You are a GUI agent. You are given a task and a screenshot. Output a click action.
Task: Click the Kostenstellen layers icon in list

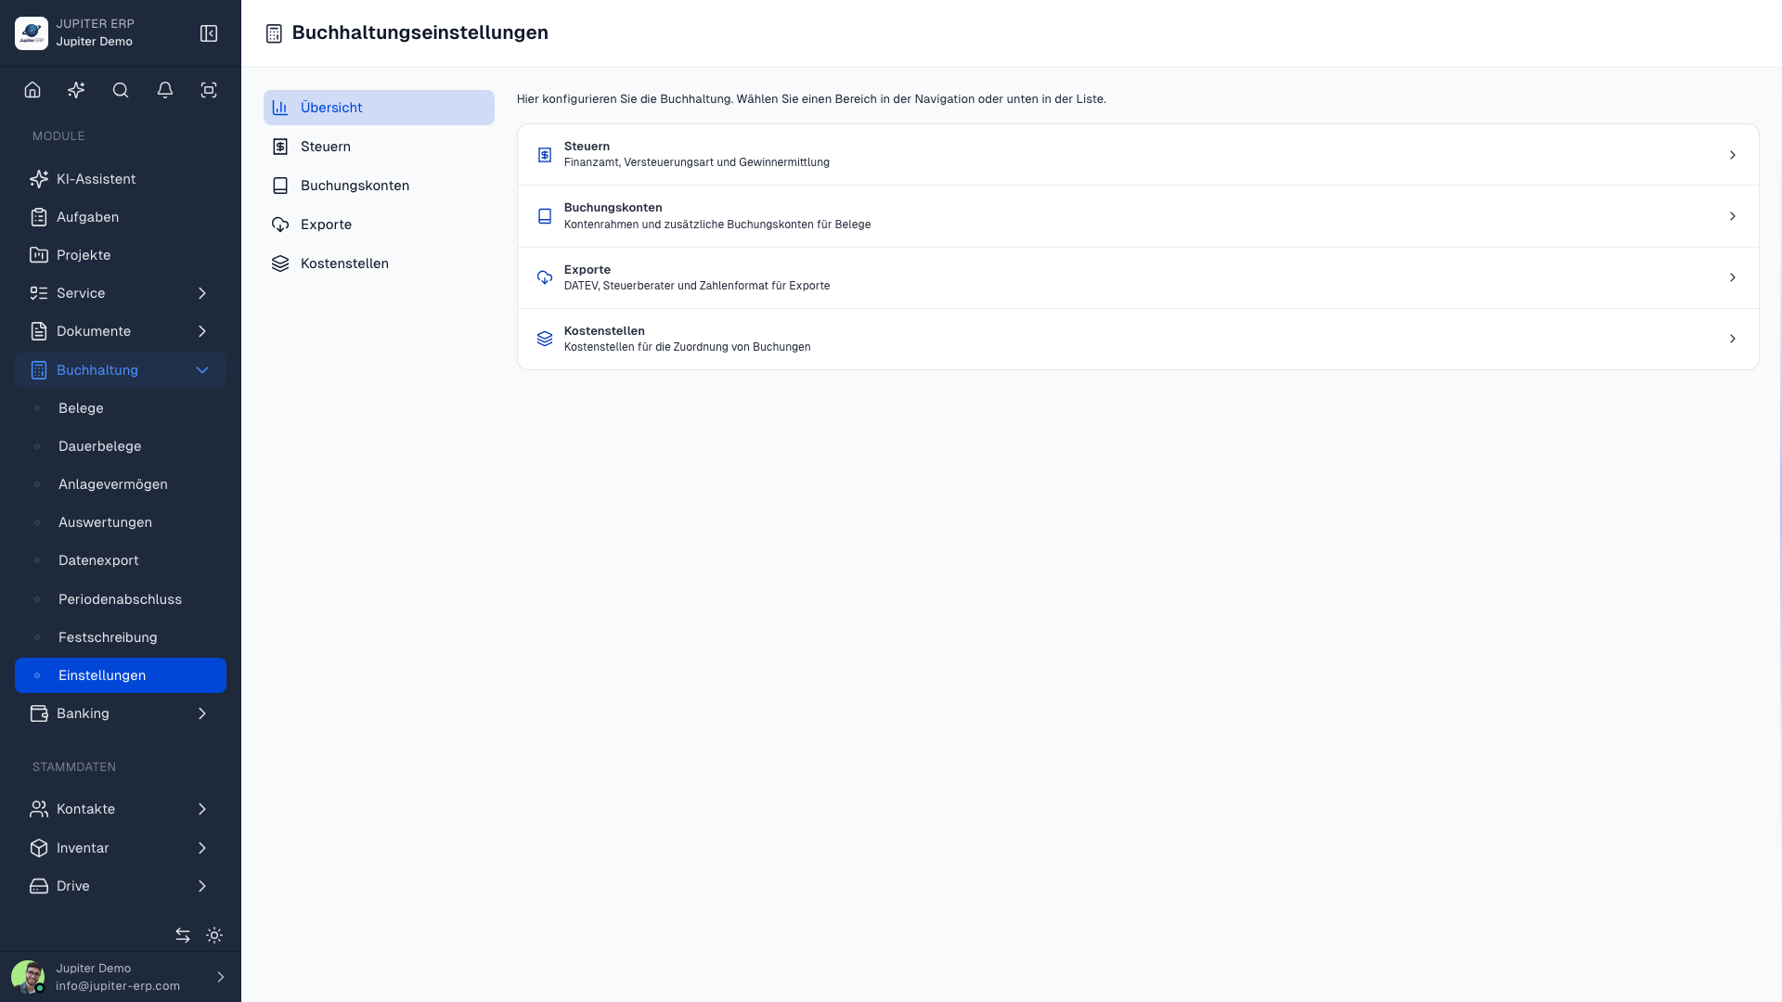[545, 339]
